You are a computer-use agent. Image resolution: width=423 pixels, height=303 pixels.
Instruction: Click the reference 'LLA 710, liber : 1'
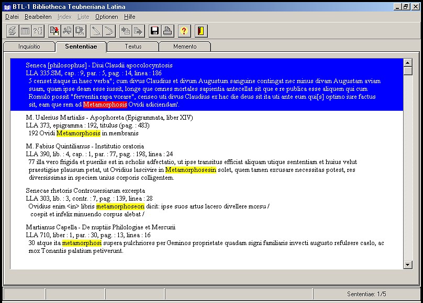pos(88,235)
